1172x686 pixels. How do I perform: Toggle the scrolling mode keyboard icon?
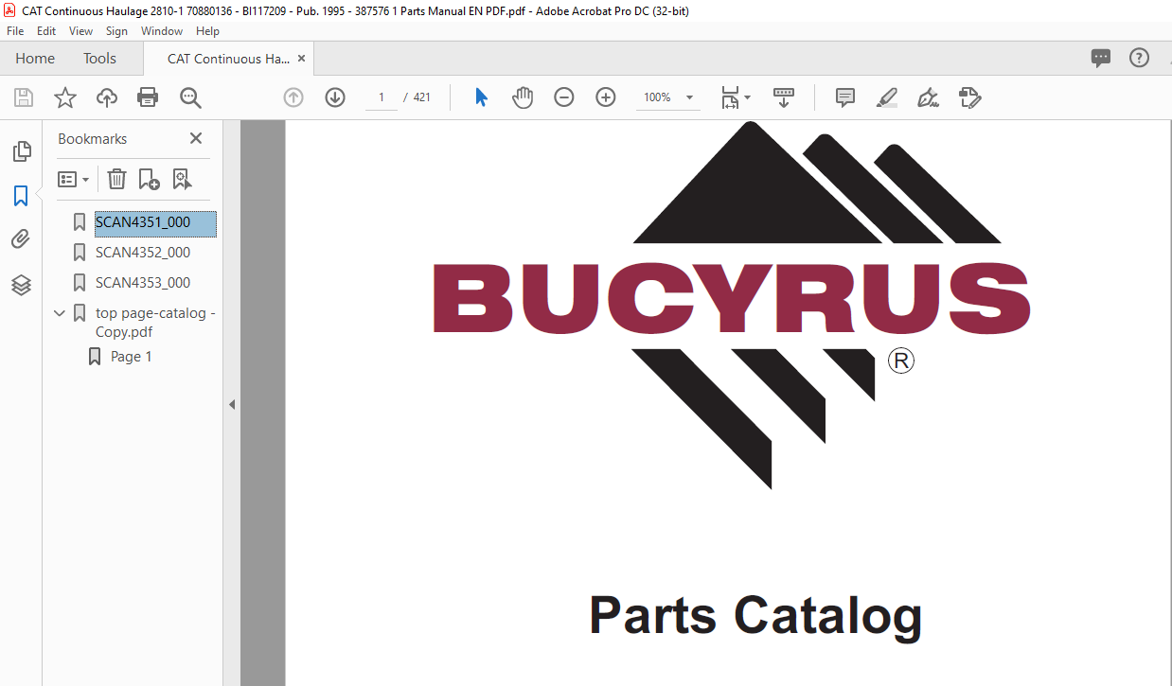[x=784, y=97]
